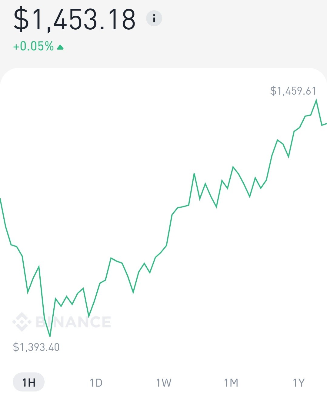Click the $1,459.61 high price label
Screen dimensions: 327x403
tap(293, 91)
